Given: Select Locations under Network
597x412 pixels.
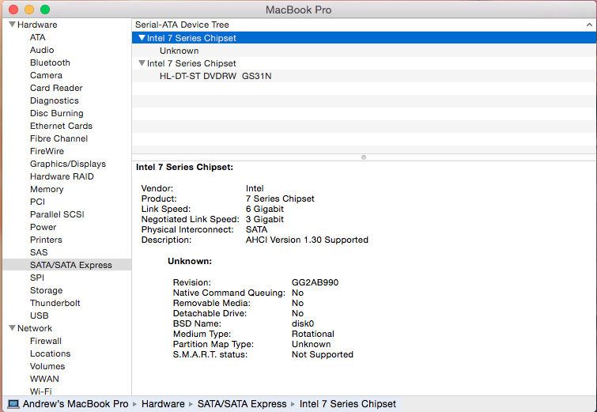Looking at the screenshot, I should tap(51, 353).
